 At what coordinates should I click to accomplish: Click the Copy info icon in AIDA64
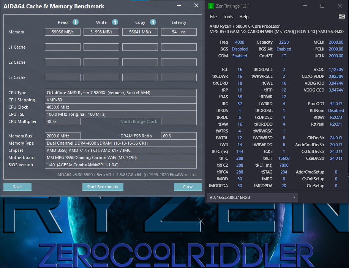click(x=153, y=22)
